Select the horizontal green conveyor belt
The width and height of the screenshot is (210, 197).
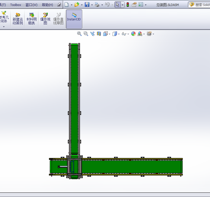[x=131, y=167]
